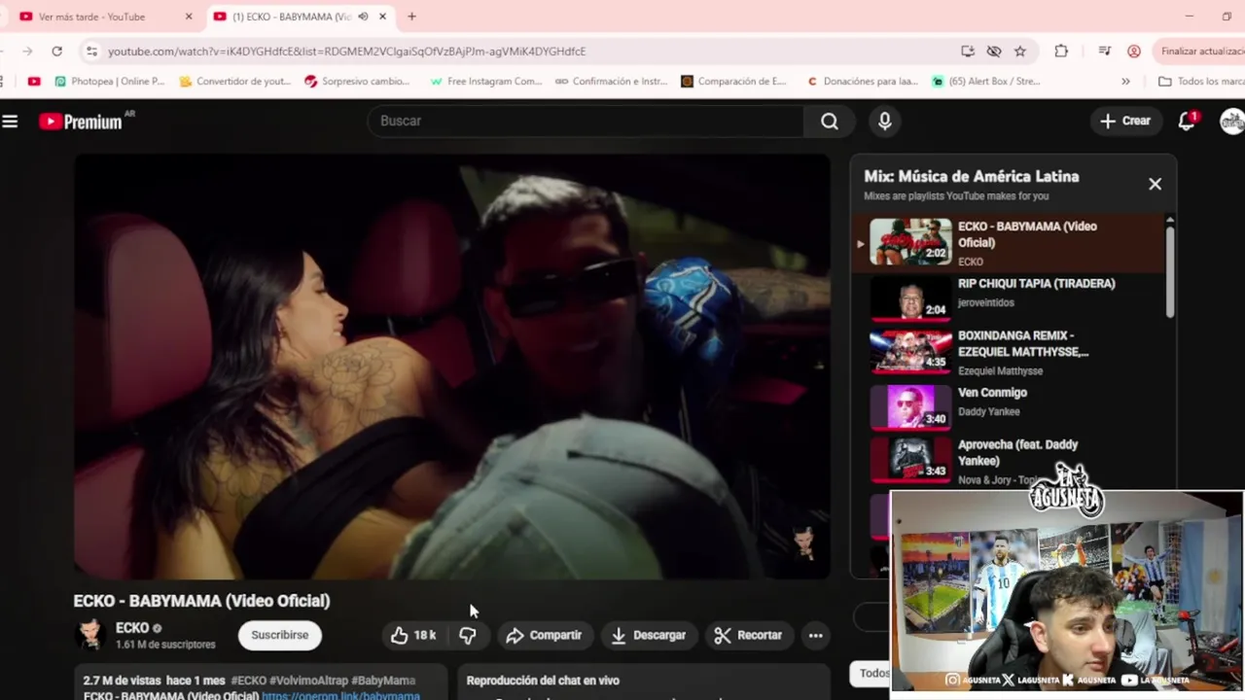
Task: Close the Mix playlist panel
Action: (1155, 184)
